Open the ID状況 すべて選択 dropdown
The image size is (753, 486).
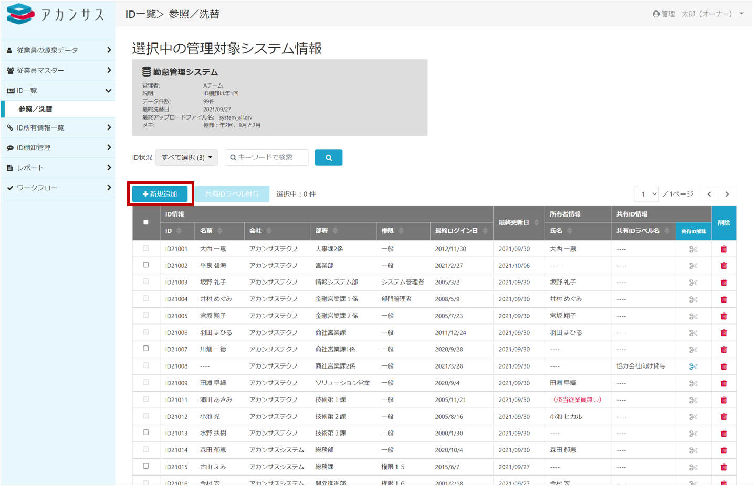click(186, 157)
